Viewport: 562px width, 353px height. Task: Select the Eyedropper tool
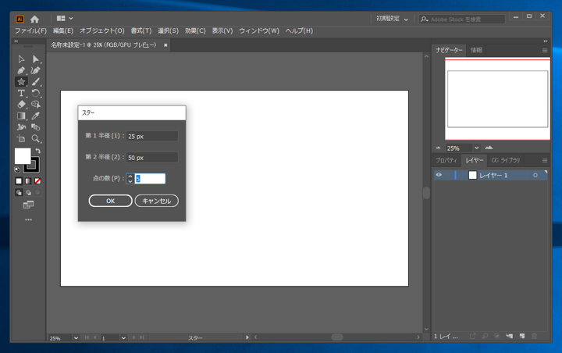point(35,116)
